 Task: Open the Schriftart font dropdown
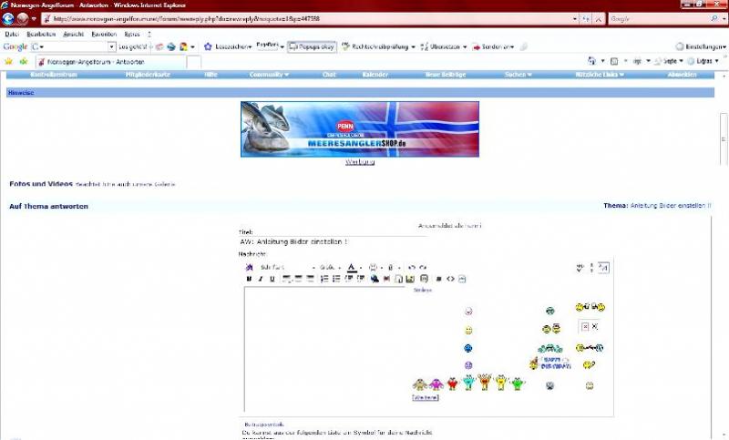point(286,267)
